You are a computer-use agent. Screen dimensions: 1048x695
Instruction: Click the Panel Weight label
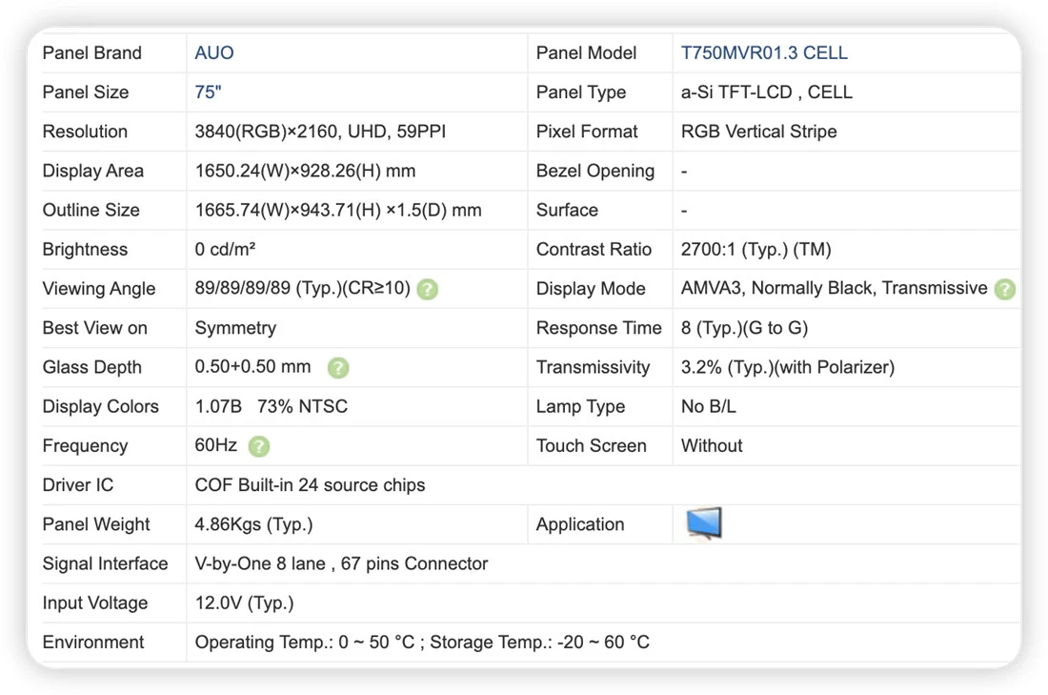point(95,524)
